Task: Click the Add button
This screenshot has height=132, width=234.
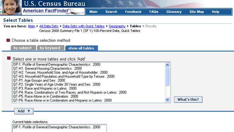Action: click(x=24, y=111)
